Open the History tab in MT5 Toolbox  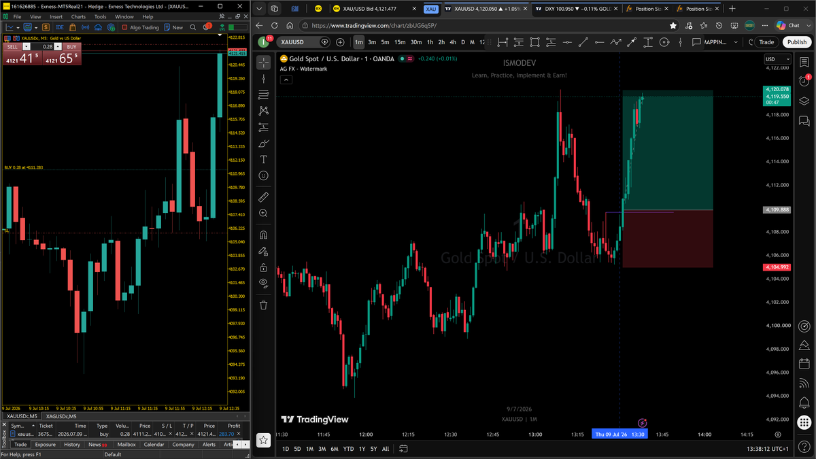(x=71, y=445)
